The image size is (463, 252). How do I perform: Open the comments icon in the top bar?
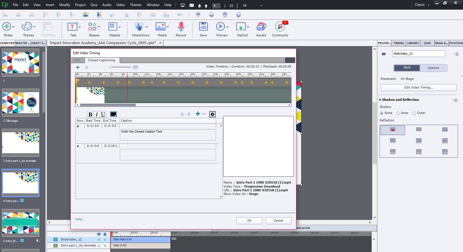coord(183,5)
